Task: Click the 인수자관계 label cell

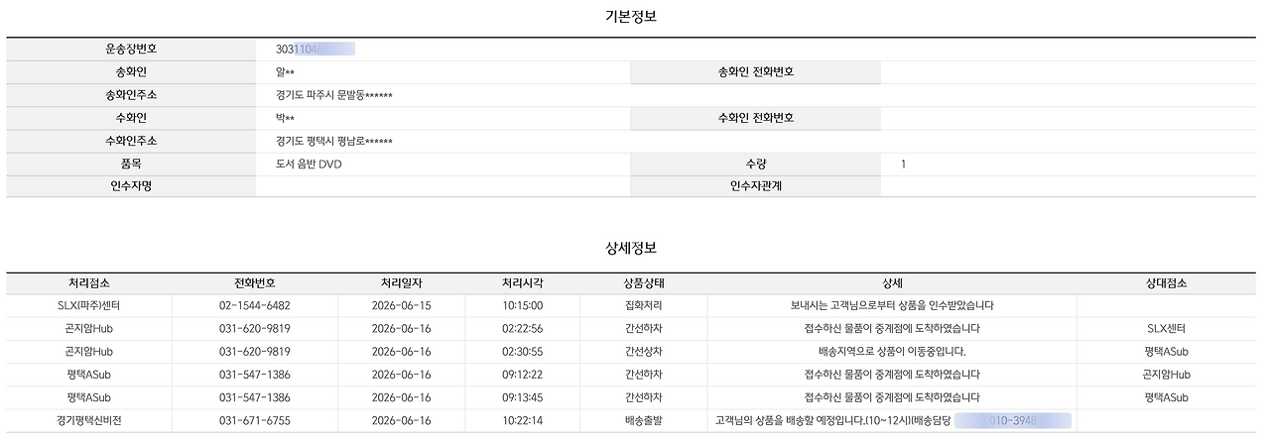Action: tap(756, 185)
